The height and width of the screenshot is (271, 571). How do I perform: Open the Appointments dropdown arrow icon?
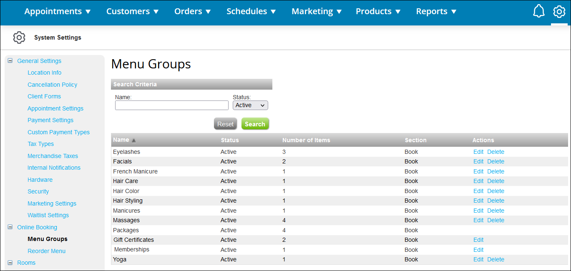[88, 11]
